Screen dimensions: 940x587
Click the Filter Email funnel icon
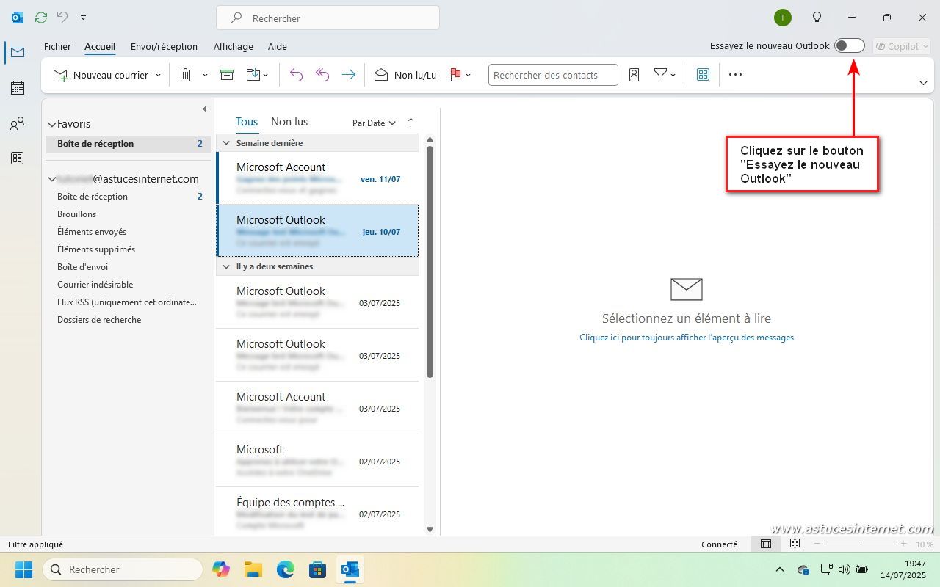[660, 75]
